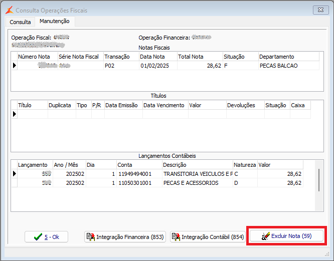Image resolution: width=334 pixels, height=261 pixels.
Task: Click the row pointer arrow in Lançamentos Contábeis grid
Action: pos(14,174)
